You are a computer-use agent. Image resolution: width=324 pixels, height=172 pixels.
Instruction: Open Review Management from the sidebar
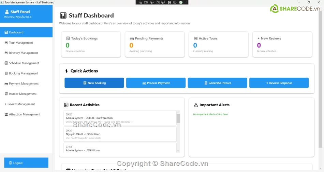point(21,104)
